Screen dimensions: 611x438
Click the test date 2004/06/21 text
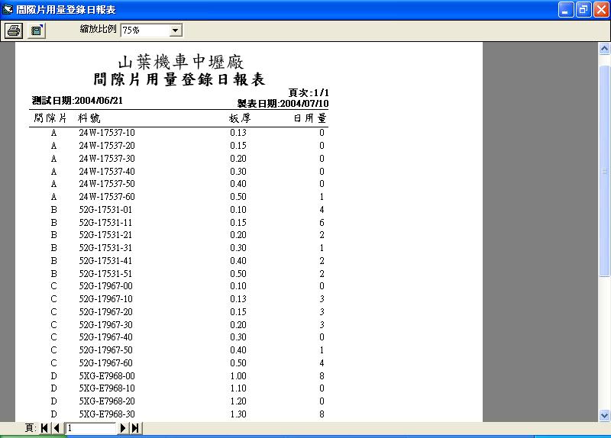coord(99,101)
